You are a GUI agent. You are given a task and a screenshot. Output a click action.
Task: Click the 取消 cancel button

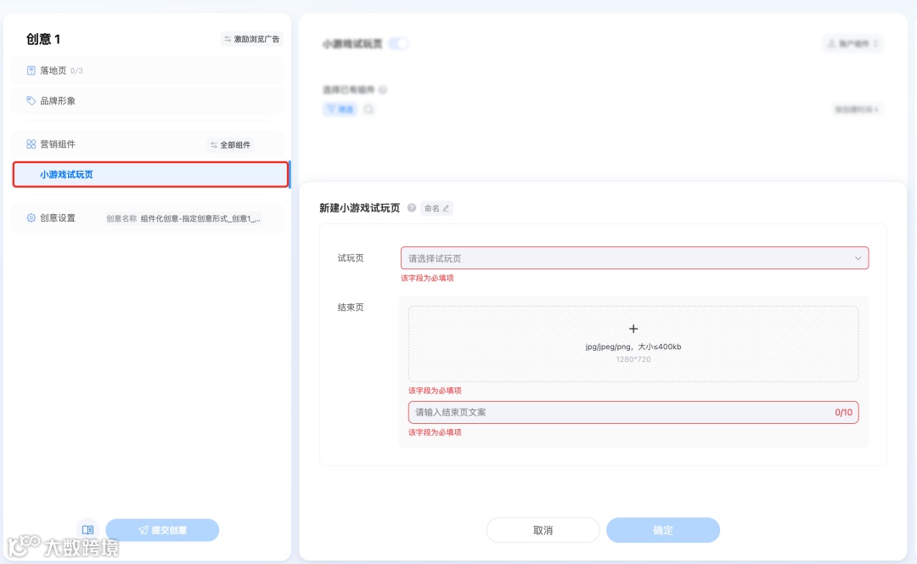tap(543, 529)
